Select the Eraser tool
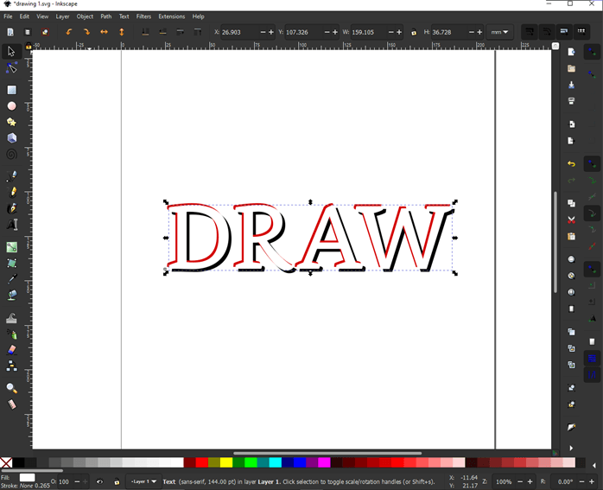This screenshot has height=490, width=603. 11,350
